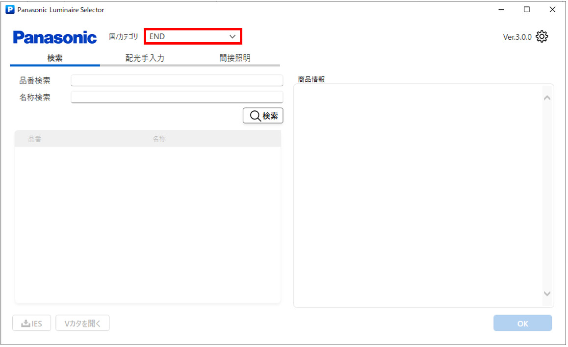Confirm with the OK button
Image resolution: width=568 pixels, height=347 pixels.
522,323
